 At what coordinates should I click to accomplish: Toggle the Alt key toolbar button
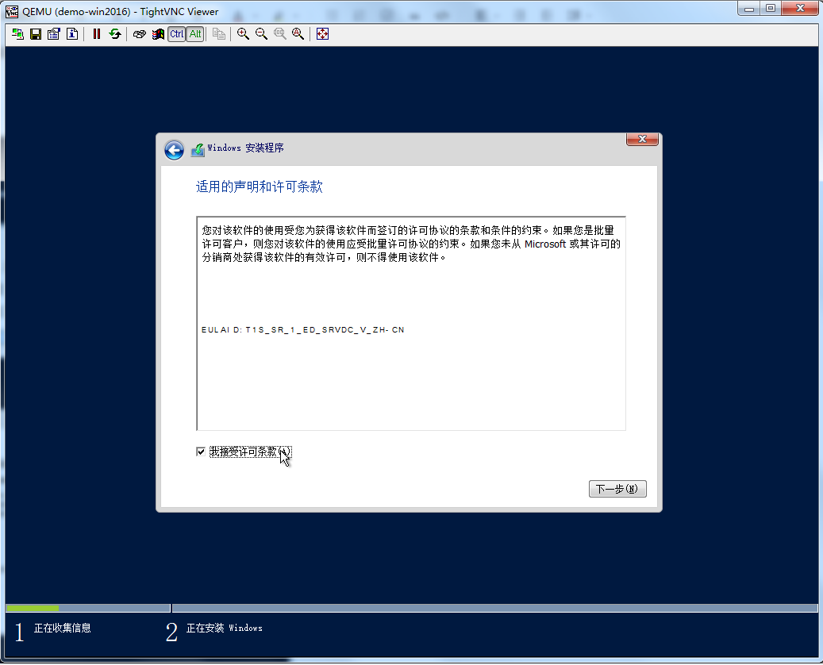[195, 34]
